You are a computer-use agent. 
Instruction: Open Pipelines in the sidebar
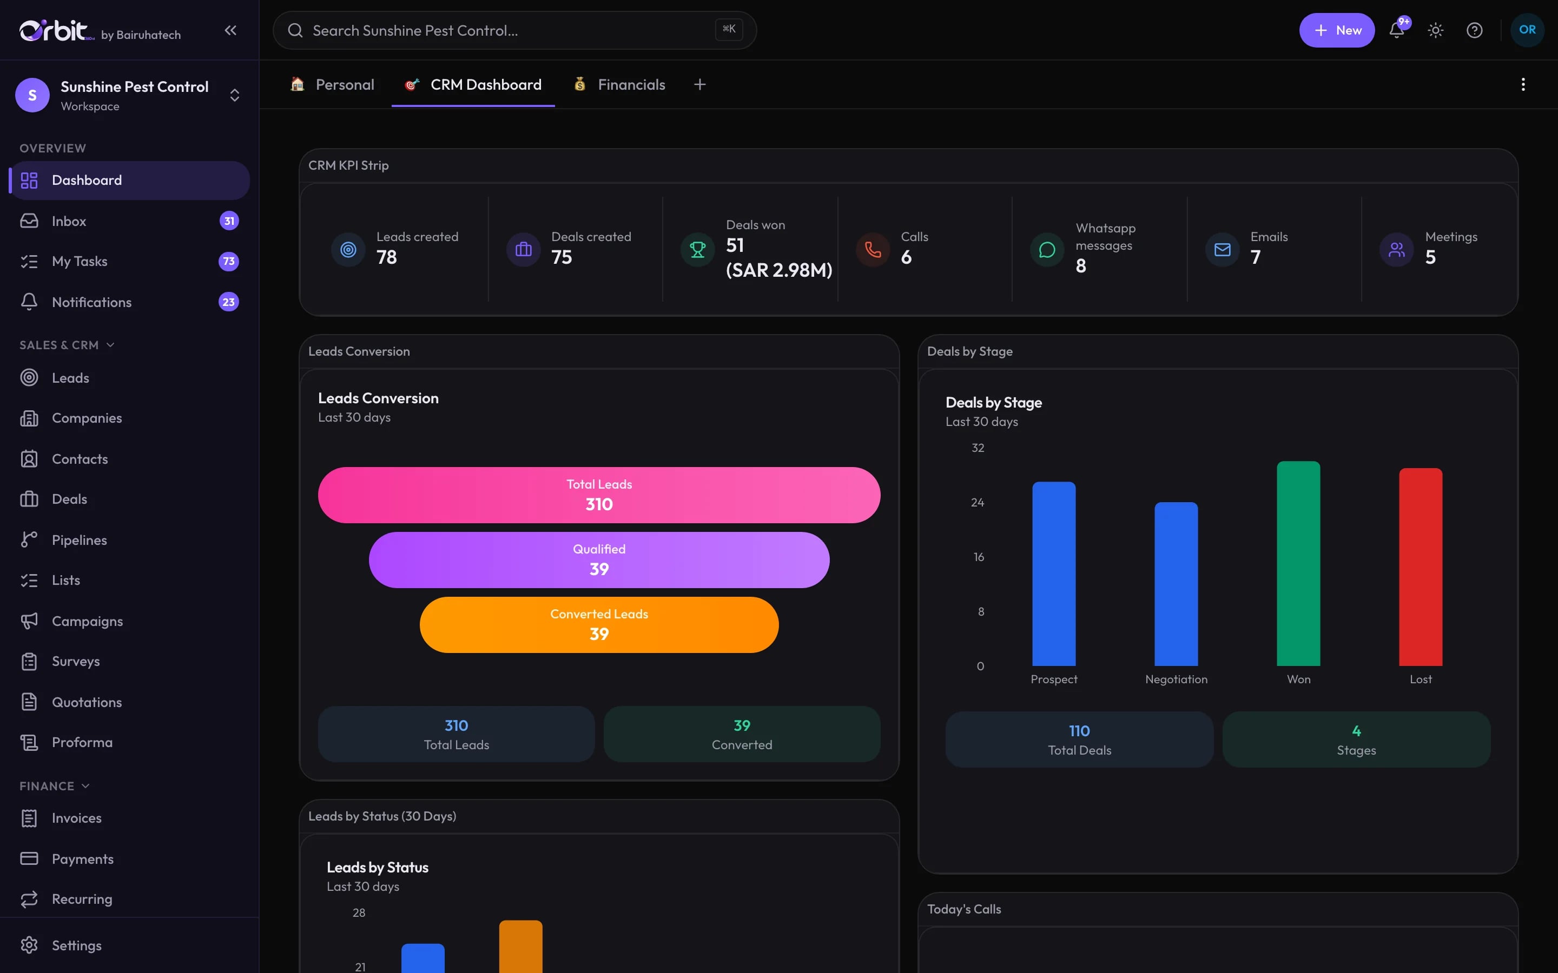129,540
